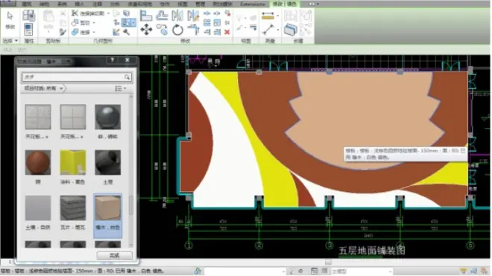The height and width of the screenshot is (276, 492).
Task: Close the material browser dialog
Action: pos(127,60)
